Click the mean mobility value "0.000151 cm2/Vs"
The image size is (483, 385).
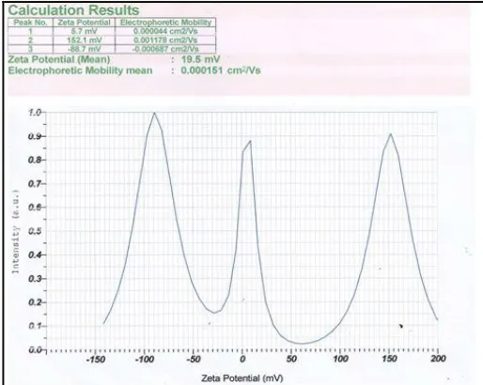[x=221, y=70]
